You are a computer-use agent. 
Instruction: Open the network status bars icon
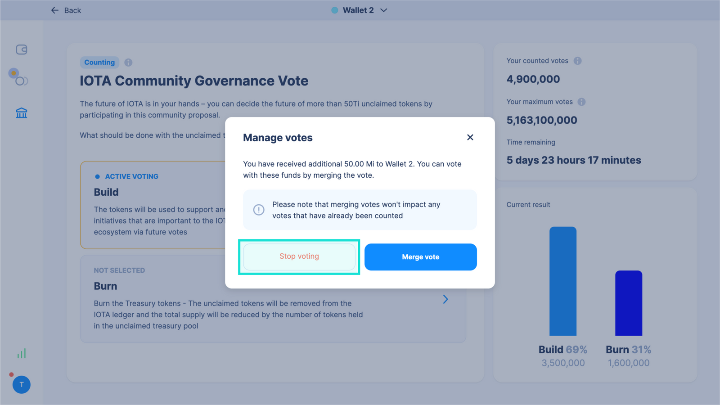coord(22,353)
